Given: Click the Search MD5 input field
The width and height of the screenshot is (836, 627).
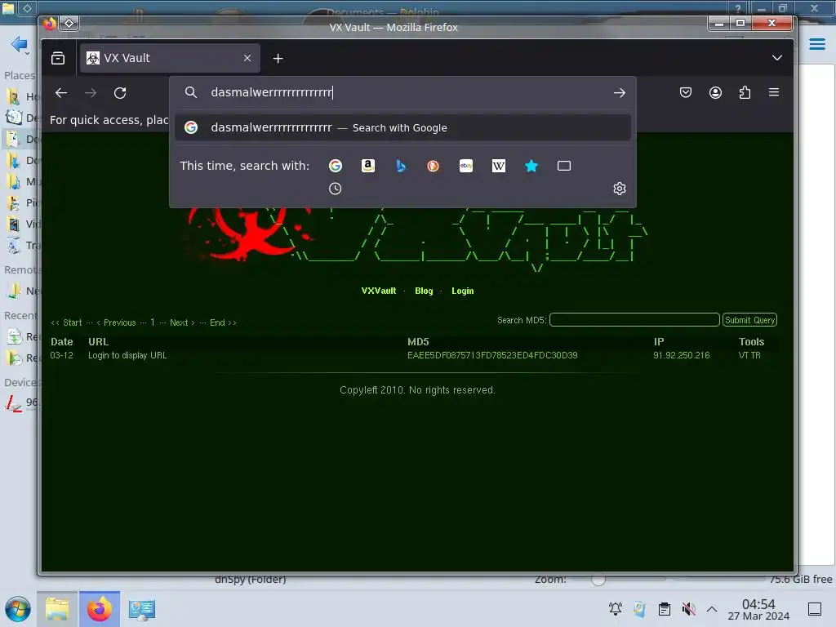Looking at the screenshot, I should 634,320.
